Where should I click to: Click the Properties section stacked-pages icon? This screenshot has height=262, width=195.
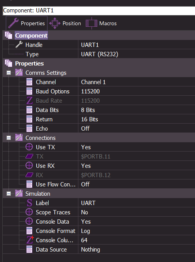8,63
